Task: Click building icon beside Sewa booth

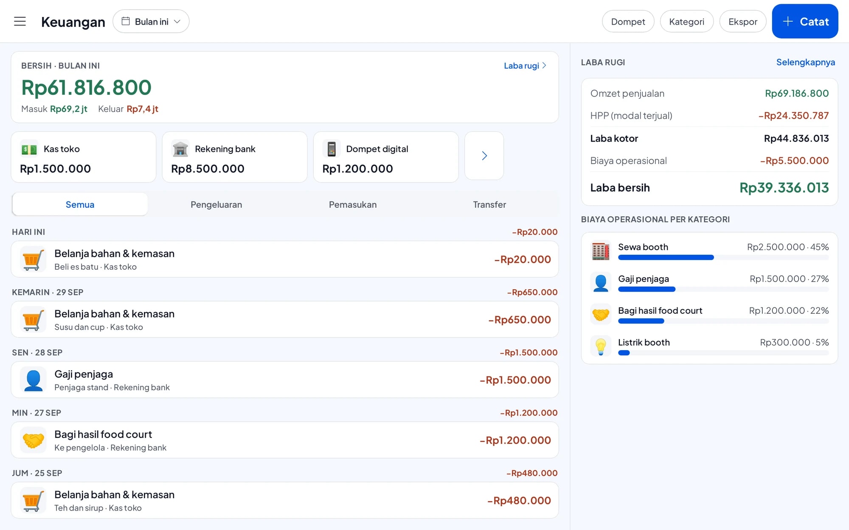Action: [601, 251]
